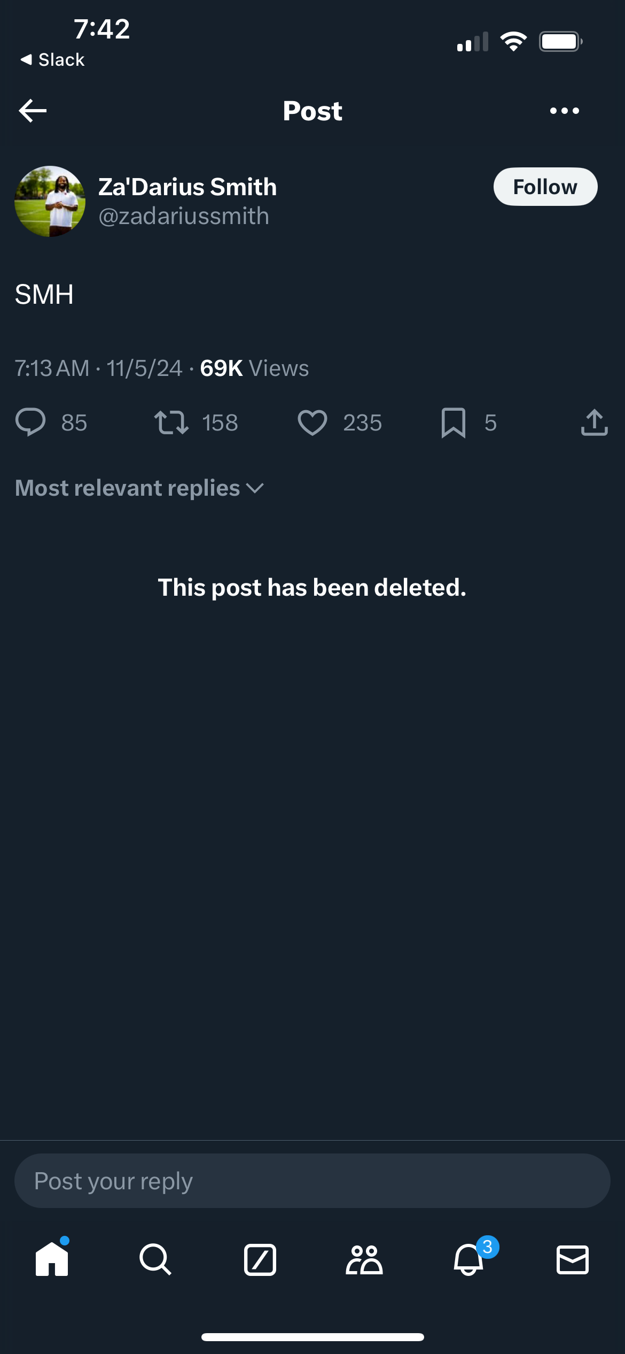
Task: Open the three-dot more options menu
Action: pyautogui.click(x=564, y=111)
